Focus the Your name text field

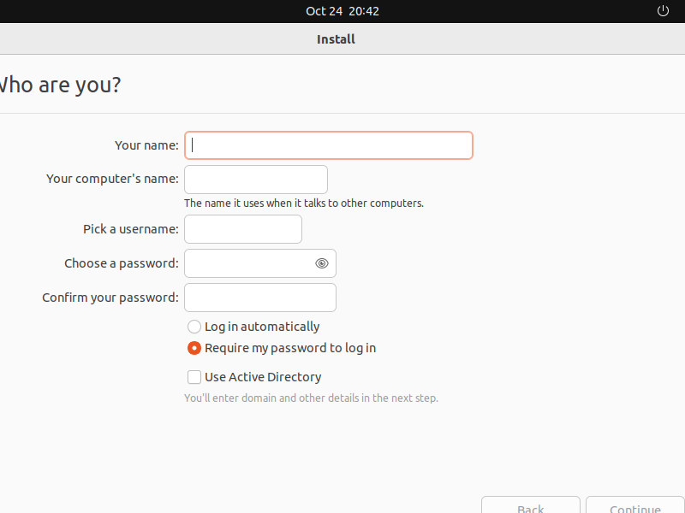point(329,145)
